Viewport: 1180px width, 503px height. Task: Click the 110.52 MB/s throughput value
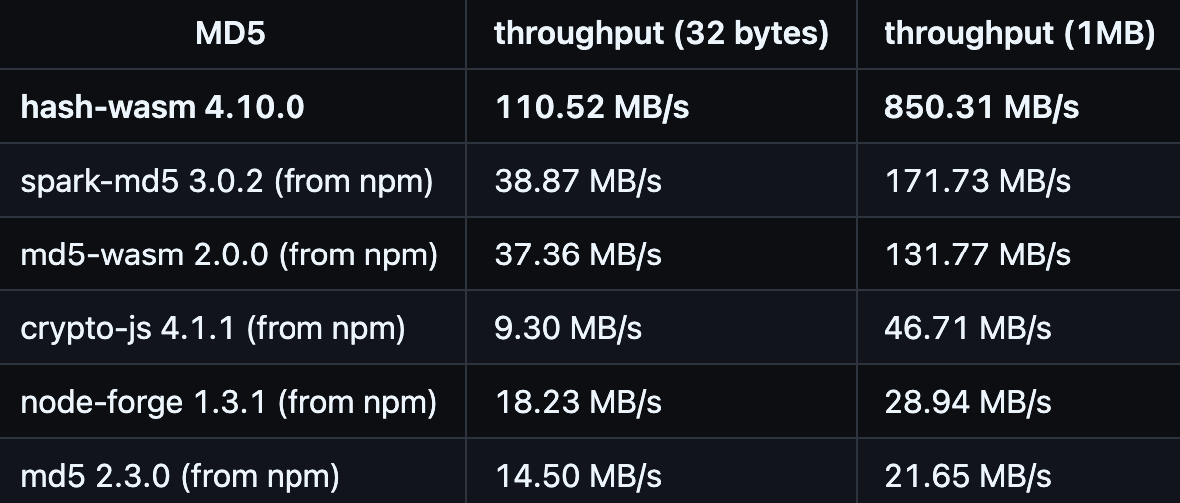(592, 107)
